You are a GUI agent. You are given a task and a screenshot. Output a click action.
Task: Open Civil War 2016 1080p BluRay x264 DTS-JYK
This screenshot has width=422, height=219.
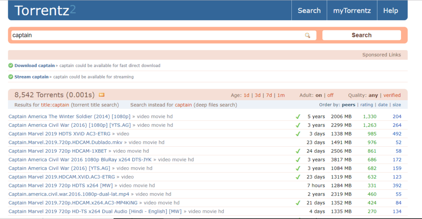tap(80, 159)
